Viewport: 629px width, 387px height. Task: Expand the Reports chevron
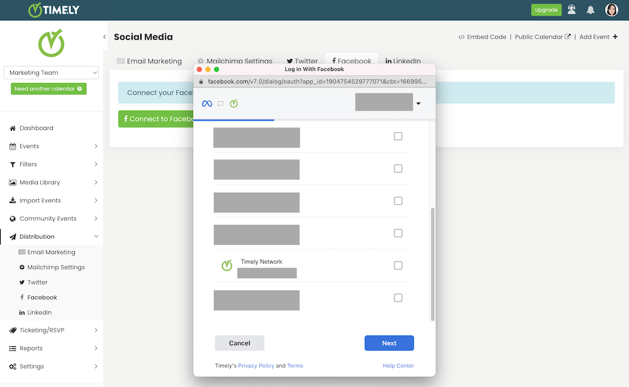point(96,349)
